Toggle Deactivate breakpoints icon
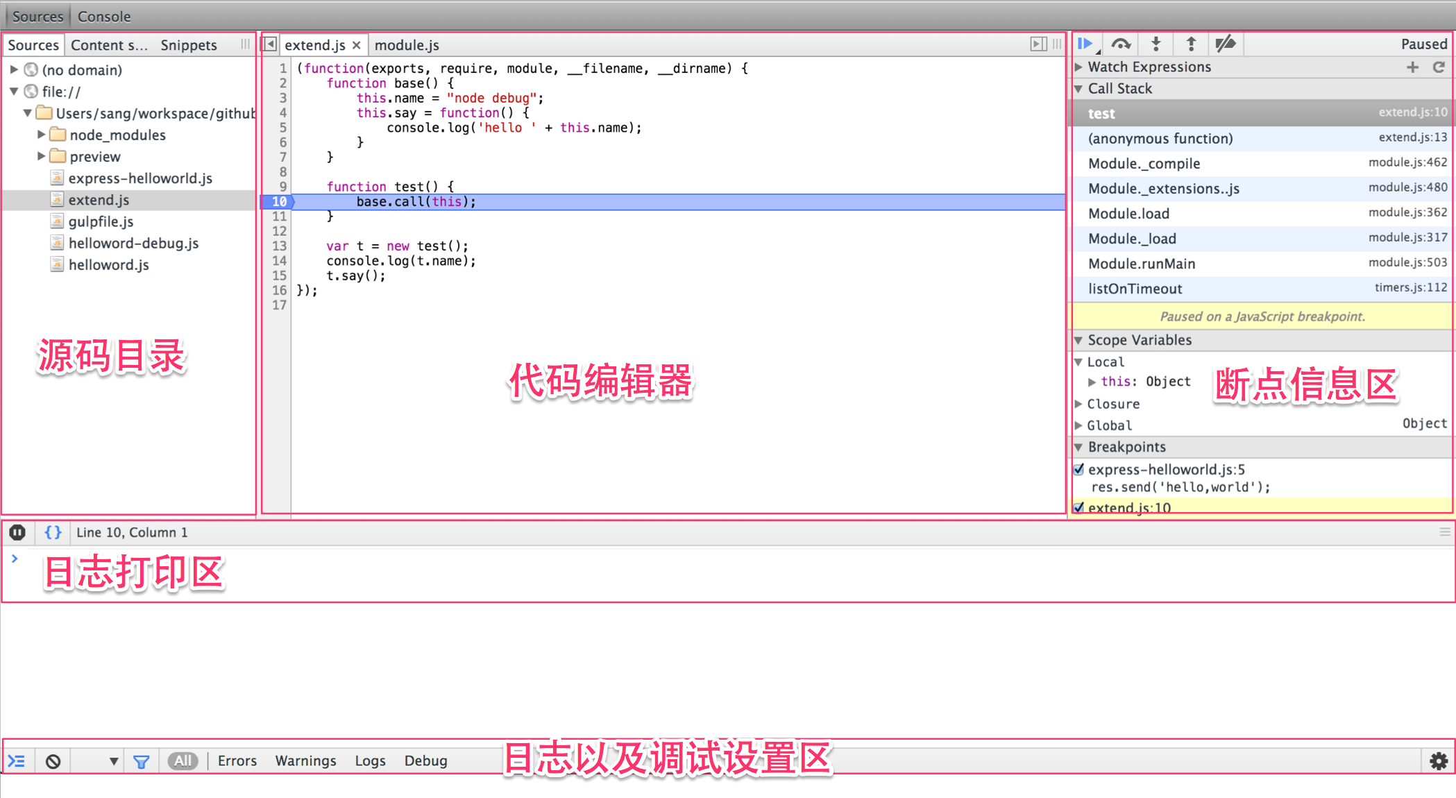This screenshot has width=1456, height=798. (1226, 44)
